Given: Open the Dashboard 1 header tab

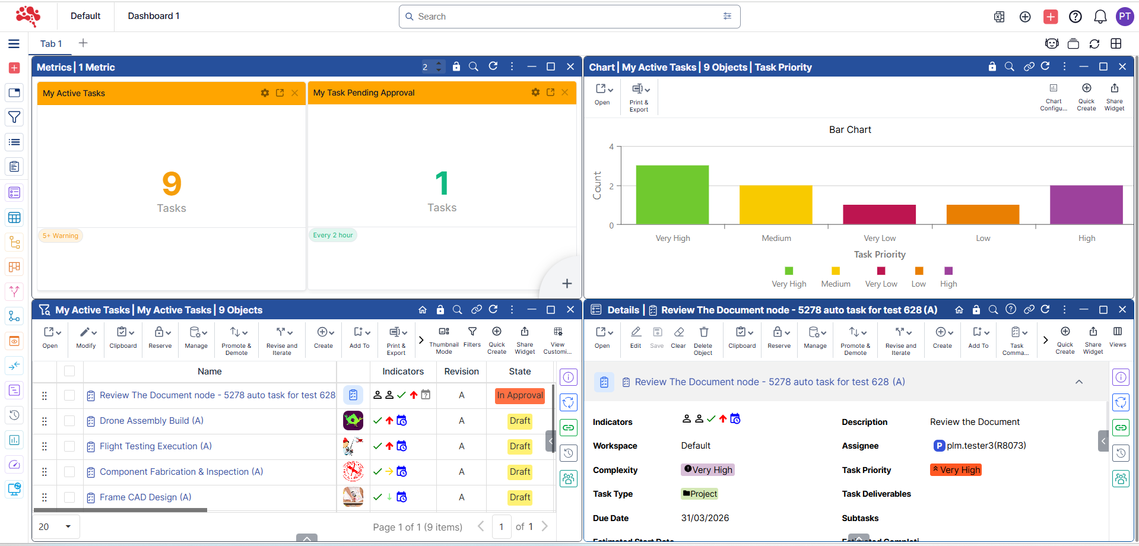Looking at the screenshot, I should pos(153,16).
